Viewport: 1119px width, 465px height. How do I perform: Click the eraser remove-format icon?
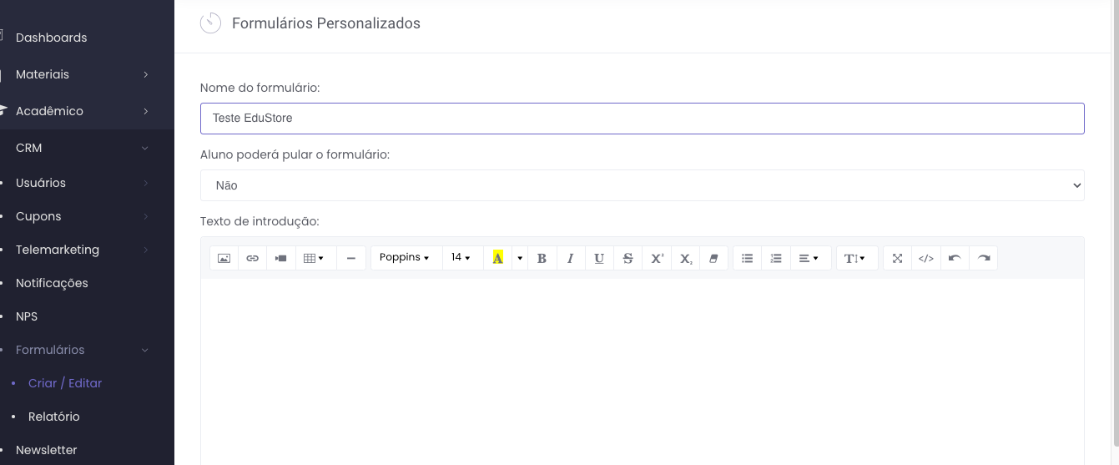pyautogui.click(x=713, y=258)
